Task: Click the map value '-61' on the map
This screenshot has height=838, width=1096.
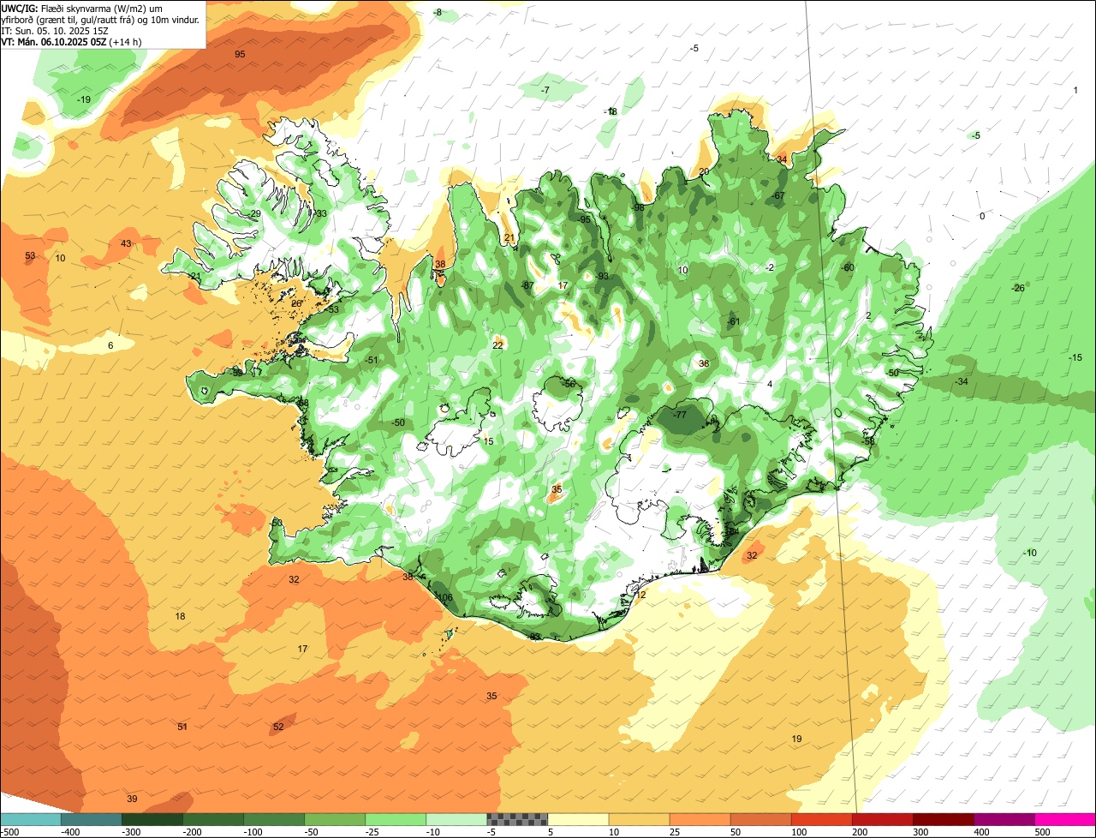Action: pyautogui.click(x=733, y=321)
